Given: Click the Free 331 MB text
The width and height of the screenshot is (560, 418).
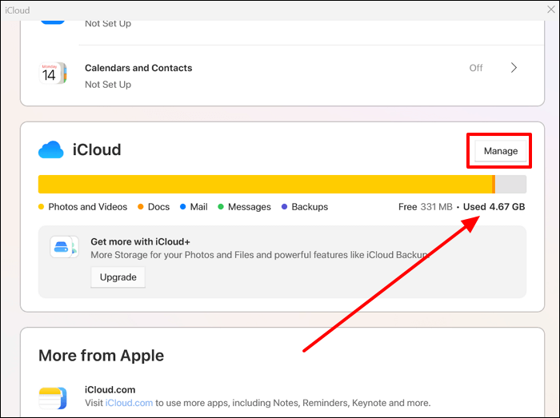Looking at the screenshot, I should pos(426,207).
